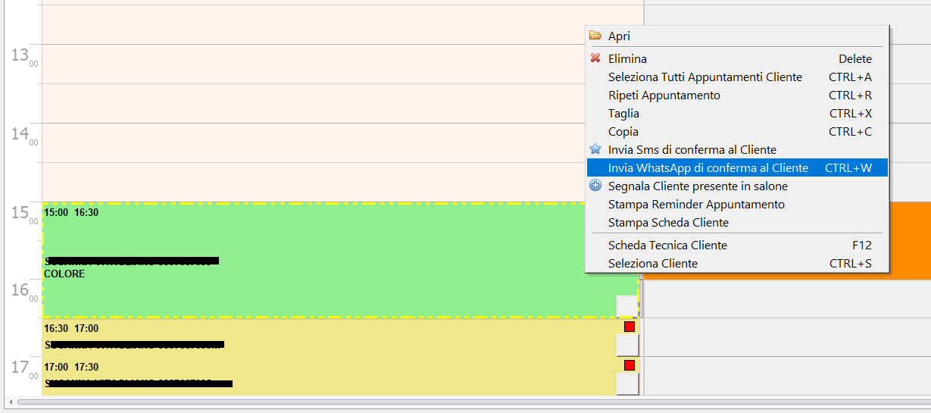Viewport: 931px width, 413px height.
Task: Choose Taglia in the context menu
Action: 623,114
